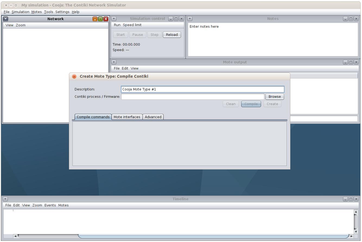Click the Timeline scrollbar right arrow

(352, 236)
